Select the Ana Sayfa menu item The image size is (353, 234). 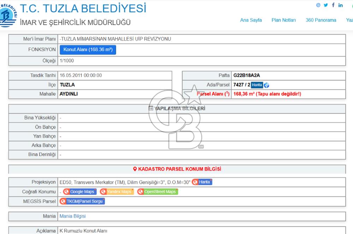[x=251, y=20]
